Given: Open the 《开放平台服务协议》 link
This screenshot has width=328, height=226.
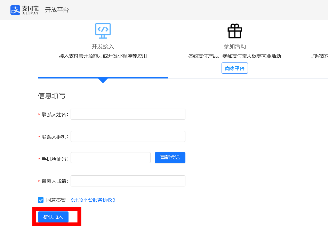Looking at the screenshot, I should 93,200.
